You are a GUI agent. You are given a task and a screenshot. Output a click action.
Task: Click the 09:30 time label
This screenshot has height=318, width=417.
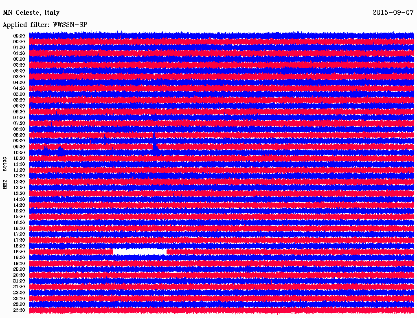pyautogui.click(x=19, y=147)
